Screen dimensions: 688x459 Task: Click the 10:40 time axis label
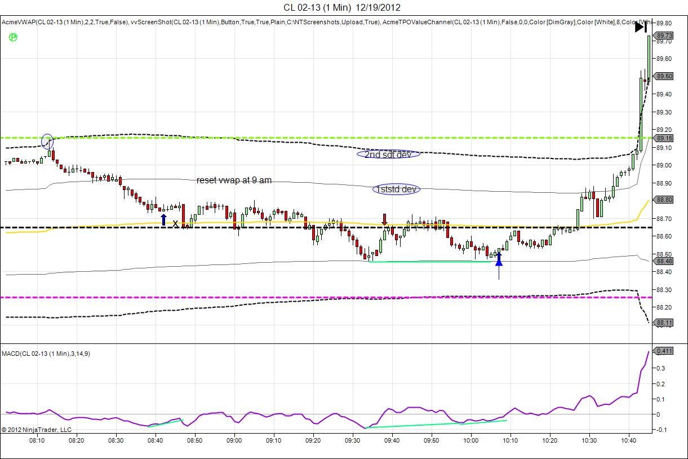[628, 440]
